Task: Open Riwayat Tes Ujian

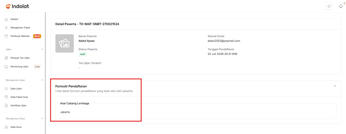Action: 20,58
